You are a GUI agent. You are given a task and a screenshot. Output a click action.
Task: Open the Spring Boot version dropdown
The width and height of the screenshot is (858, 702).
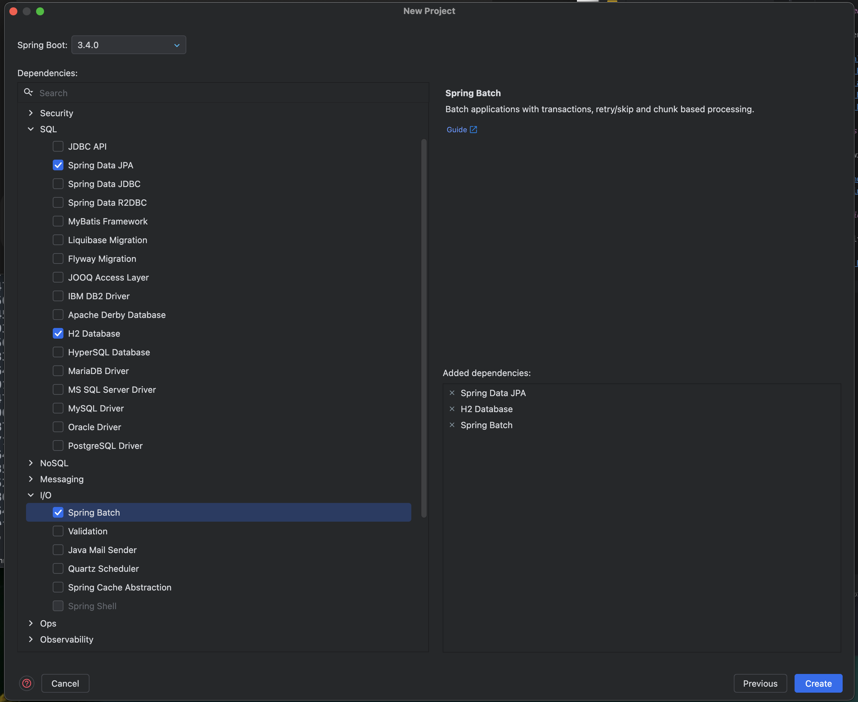129,45
